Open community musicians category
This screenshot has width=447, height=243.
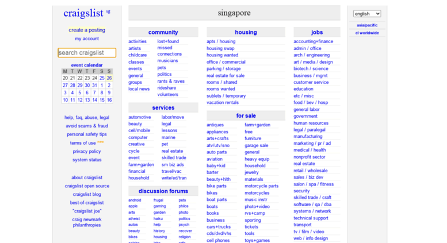point(167,61)
